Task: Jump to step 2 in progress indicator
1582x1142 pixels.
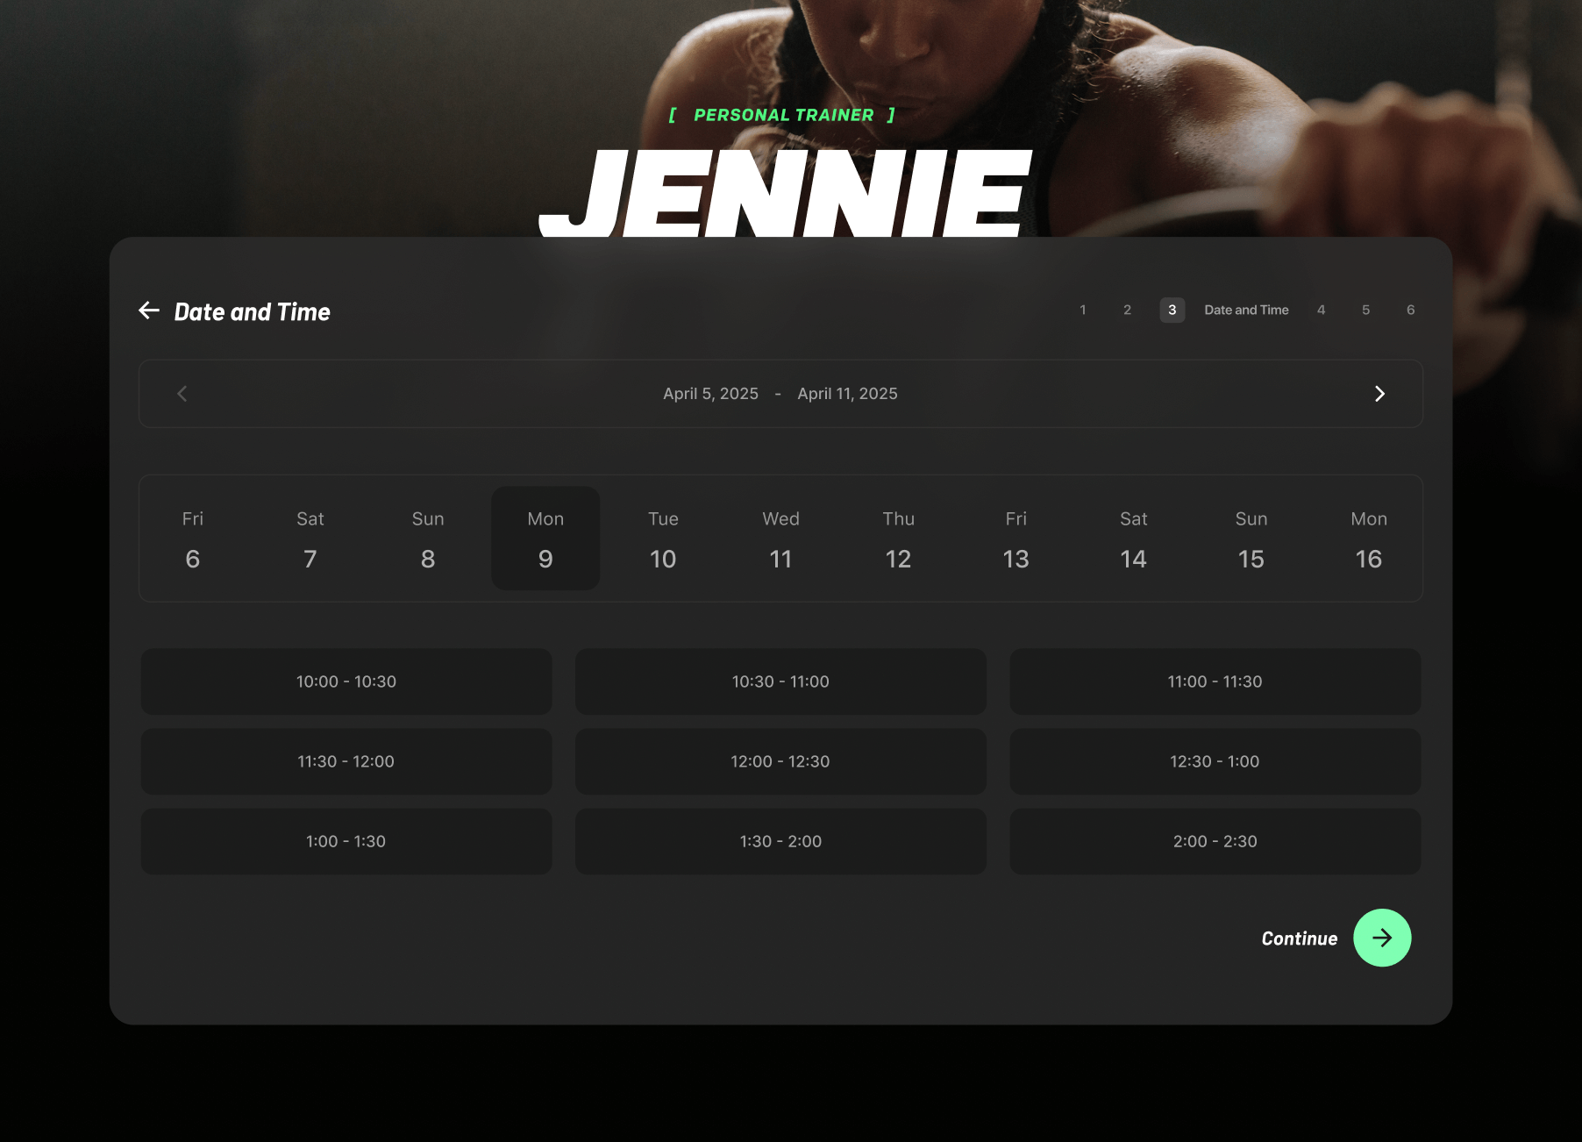Action: (1128, 310)
